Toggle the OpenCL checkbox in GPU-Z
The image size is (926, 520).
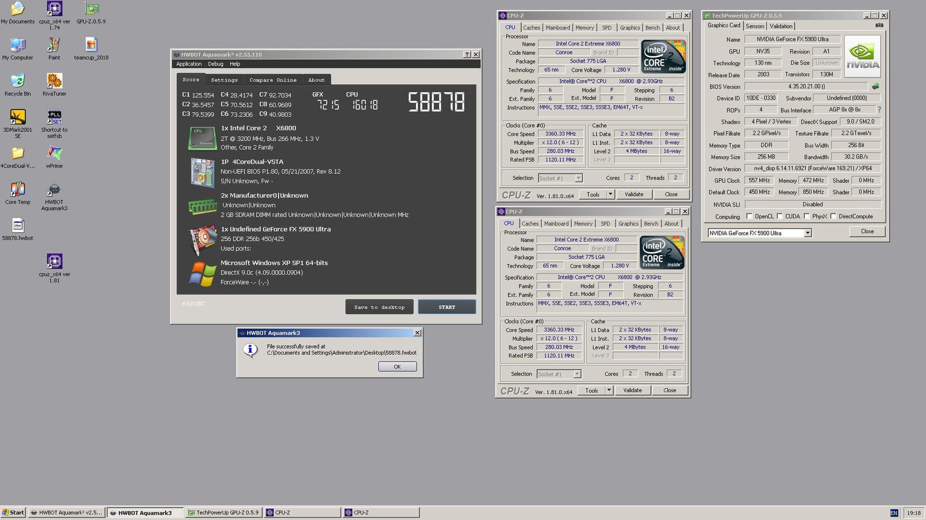coord(749,216)
